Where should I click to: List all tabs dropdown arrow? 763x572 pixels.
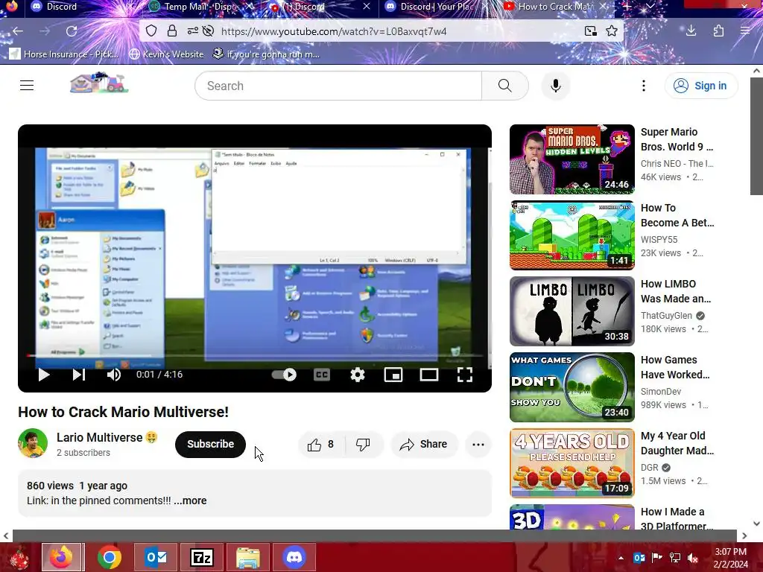[650, 6]
